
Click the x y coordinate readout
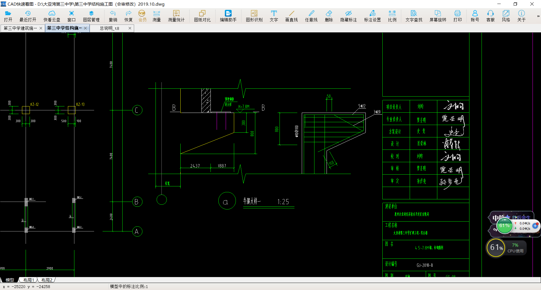point(26,287)
